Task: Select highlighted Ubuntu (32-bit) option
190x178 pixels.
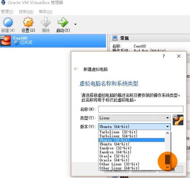Action: 132,140
